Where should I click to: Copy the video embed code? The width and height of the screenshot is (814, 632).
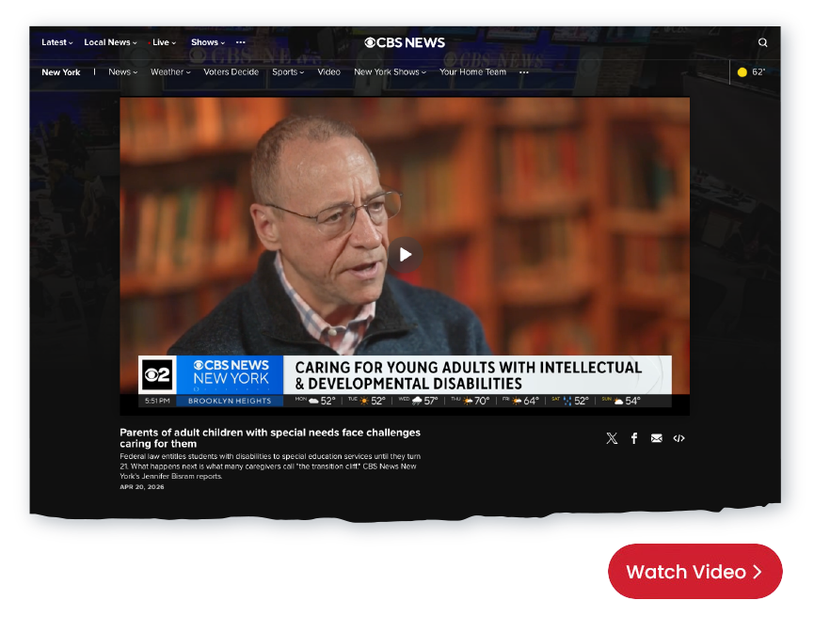678,438
